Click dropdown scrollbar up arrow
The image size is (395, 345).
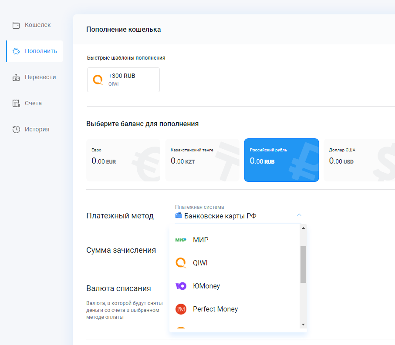pos(303,228)
